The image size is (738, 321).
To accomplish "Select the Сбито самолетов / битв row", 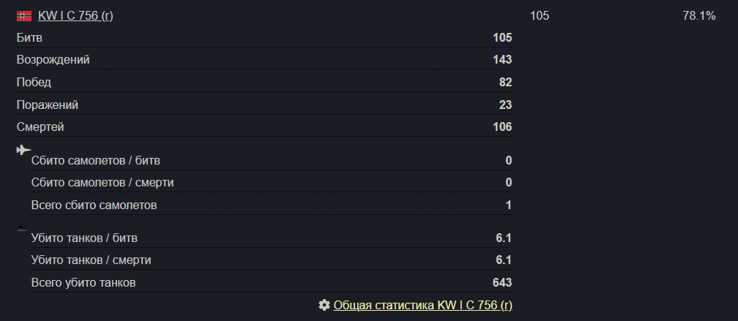I will 272,161.
